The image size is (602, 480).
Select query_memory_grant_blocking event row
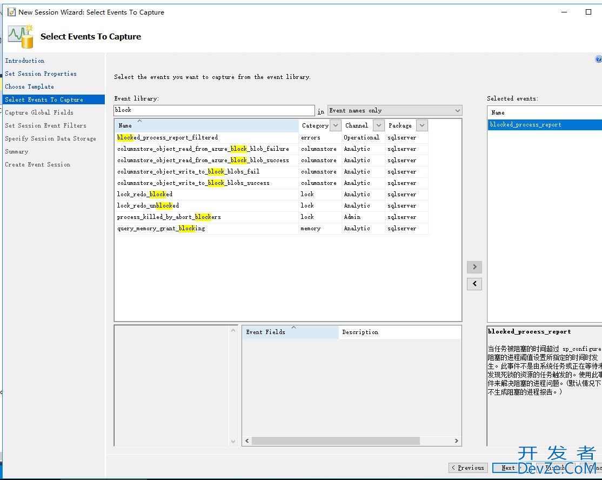pyautogui.click(x=271, y=229)
